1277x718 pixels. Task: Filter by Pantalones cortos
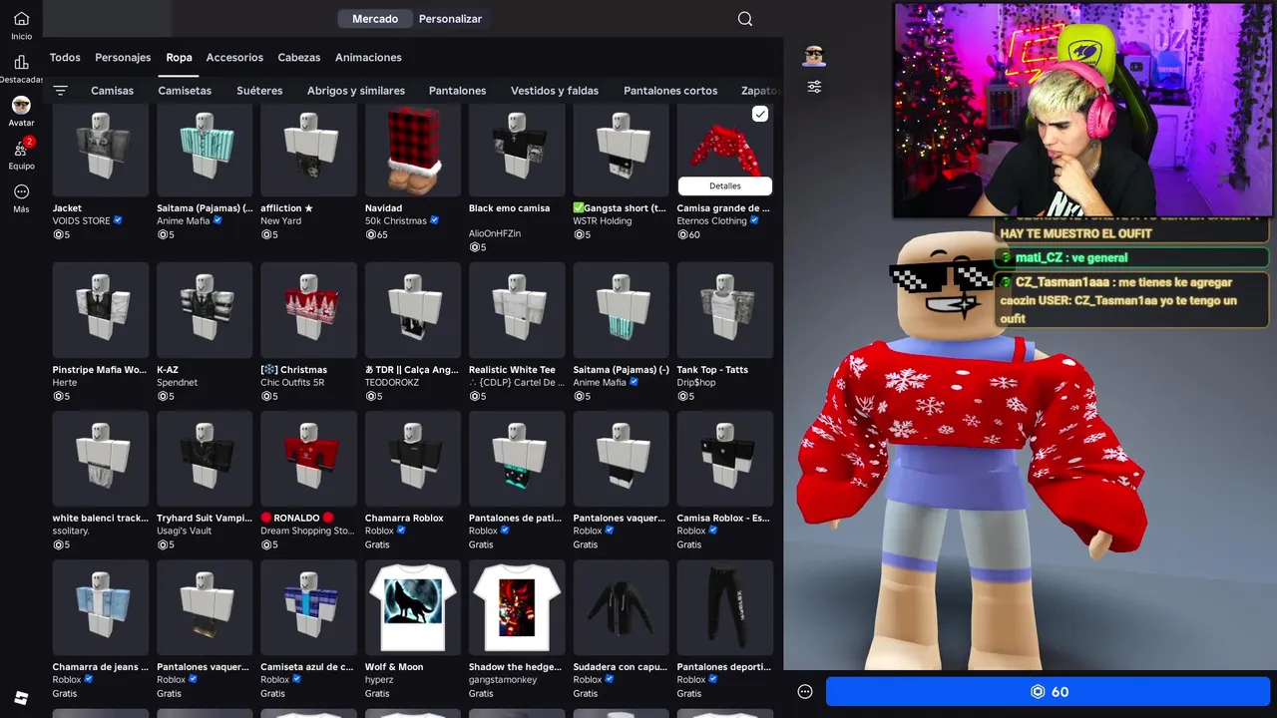pyautogui.click(x=670, y=91)
